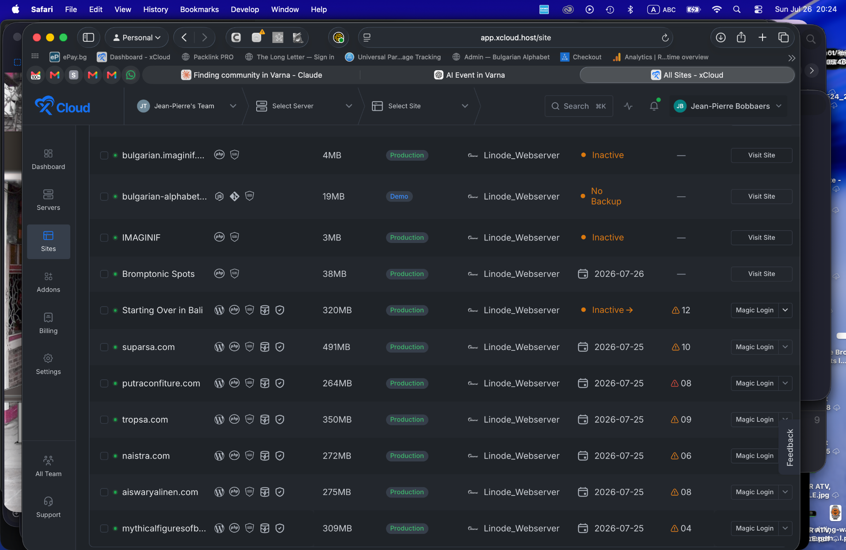This screenshot has width=846, height=550.
Task: Check the suparsa.com row checkbox
Action: pos(104,347)
